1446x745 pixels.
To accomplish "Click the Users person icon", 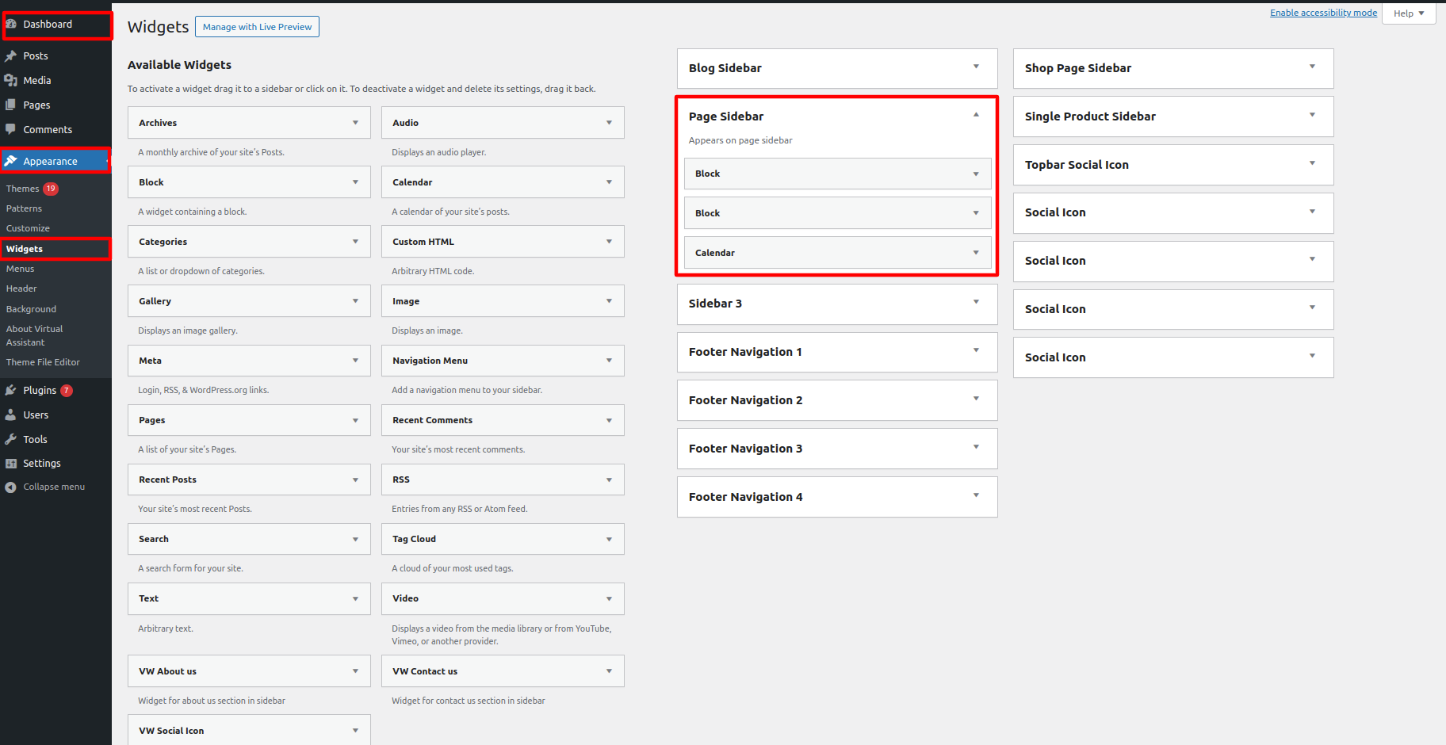I will click(11, 415).
